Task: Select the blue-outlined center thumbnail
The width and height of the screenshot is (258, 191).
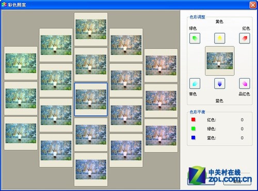Action: [91, 100]
